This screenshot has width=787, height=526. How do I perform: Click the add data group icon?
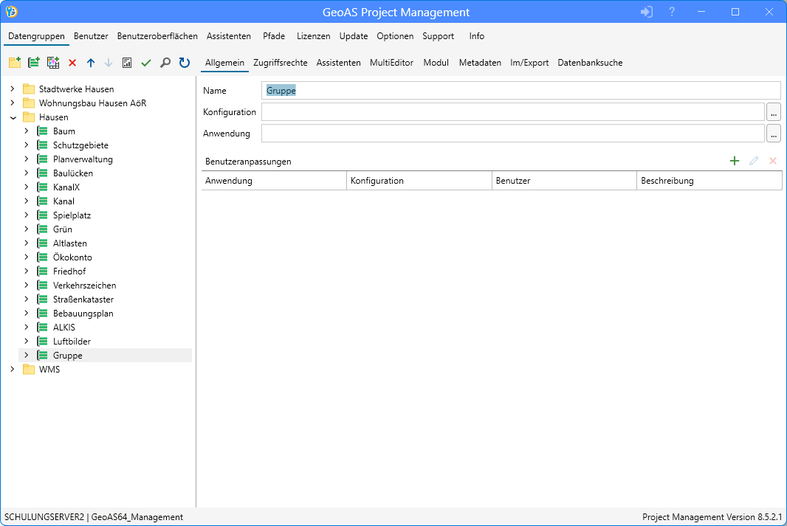tap(33, 63)
